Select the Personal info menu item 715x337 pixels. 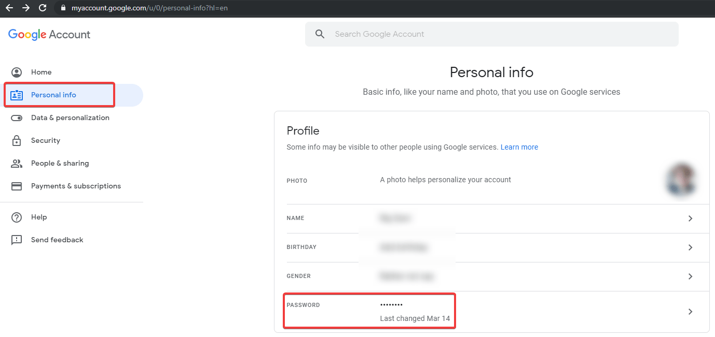54,95
